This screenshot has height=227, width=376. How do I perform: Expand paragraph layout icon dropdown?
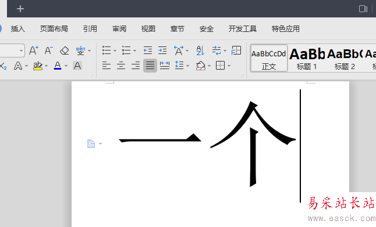pos(100,144)
